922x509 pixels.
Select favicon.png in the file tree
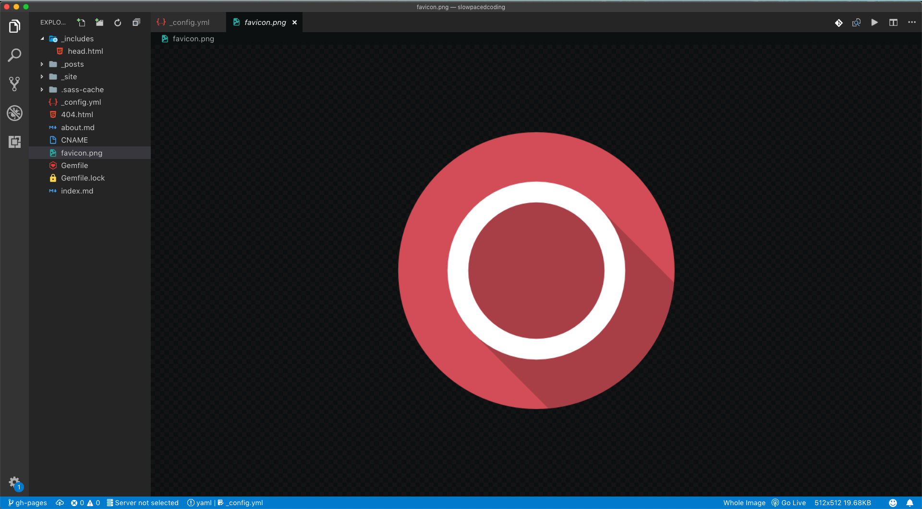coord(82,153)
